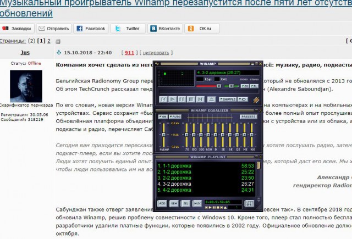
Task: Click the Winamp lightning bolt logo
Action: (x=256, y=100)
